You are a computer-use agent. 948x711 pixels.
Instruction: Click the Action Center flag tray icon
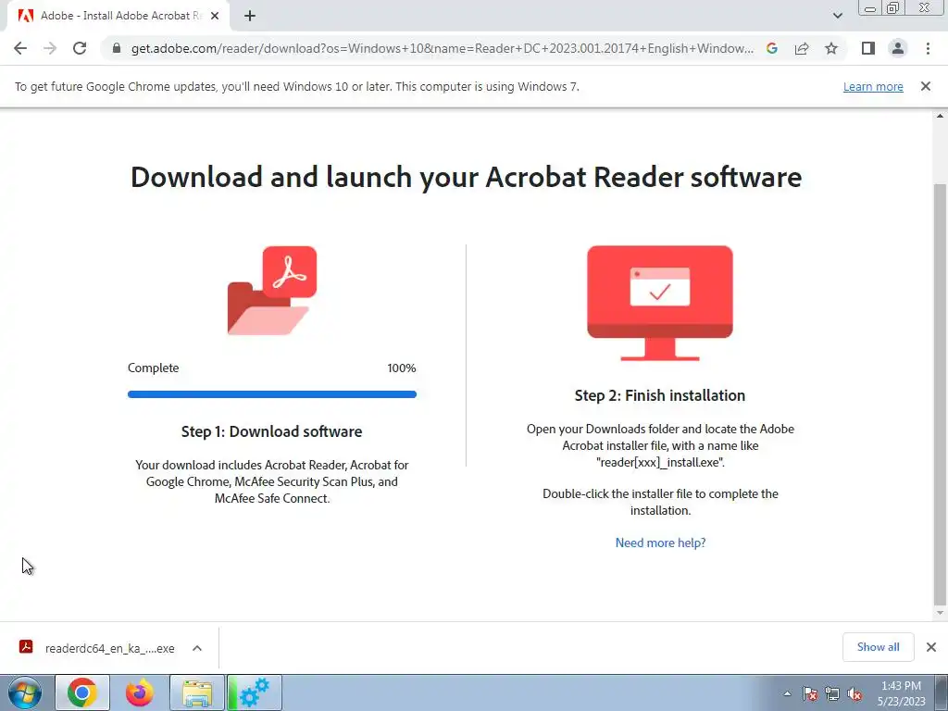pyautogui.click(x=810, y=693)
